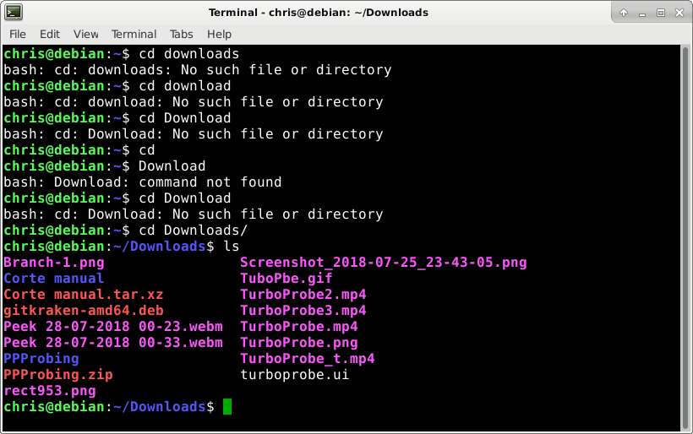Click the PPProbing directory name
This screenshot has width=693, height=434.
[x=41, y=359]
